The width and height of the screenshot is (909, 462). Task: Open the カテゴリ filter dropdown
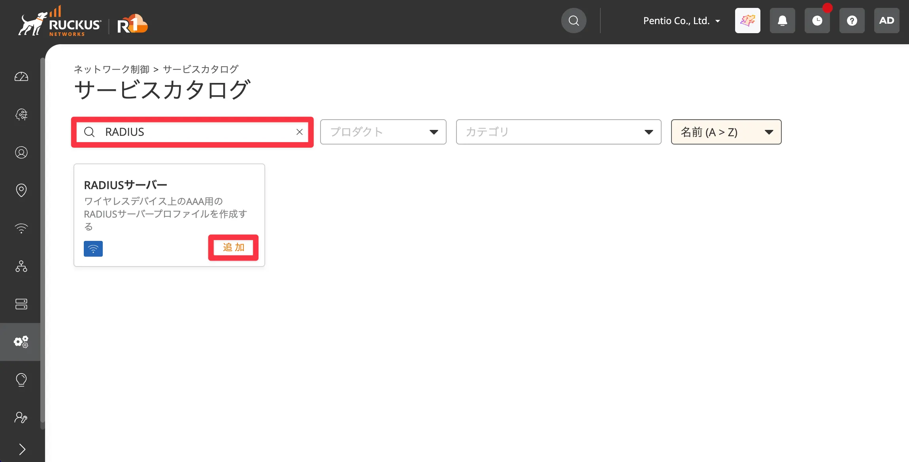click(559, 132)
